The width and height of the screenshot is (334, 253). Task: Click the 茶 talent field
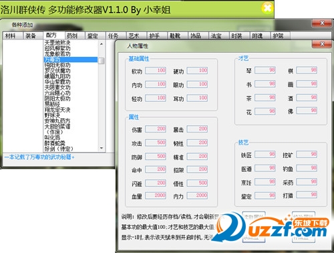pos(265,98)
